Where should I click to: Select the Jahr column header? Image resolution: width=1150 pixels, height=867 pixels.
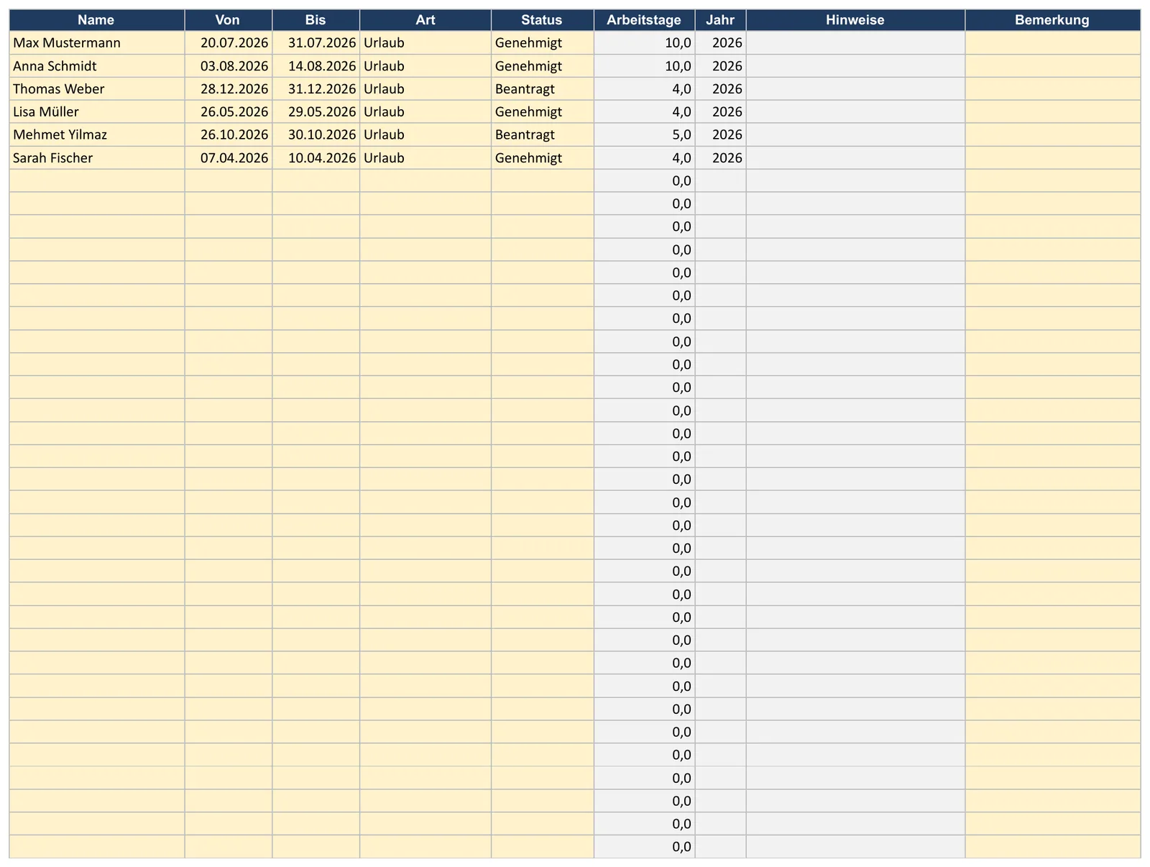(x=720, y=20)
